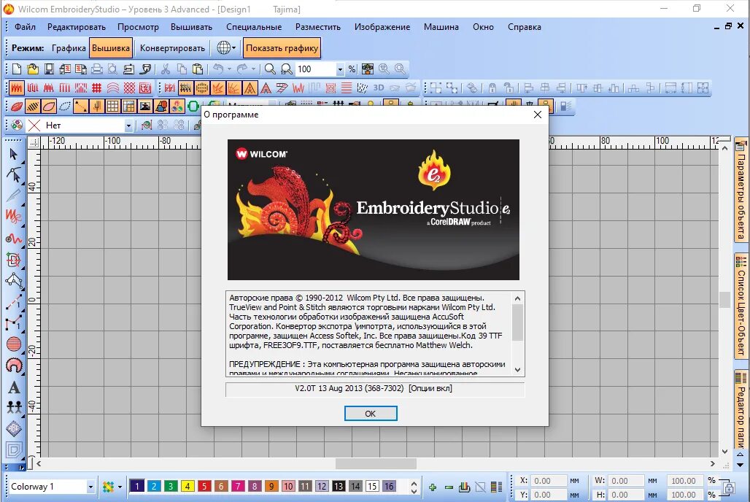Activate the Zoom magnifier tool

[x=270, y=69]
